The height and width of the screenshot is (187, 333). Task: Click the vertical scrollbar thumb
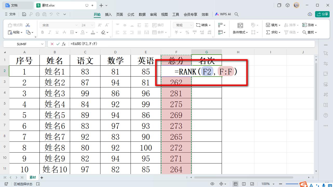316,92
